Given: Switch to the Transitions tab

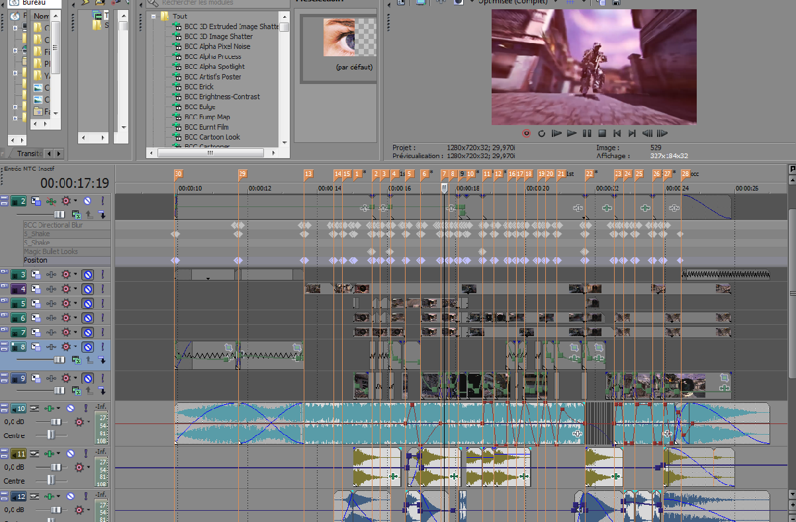Looking at the screenshot, I should pyautogui.click(x=29, y=153).
